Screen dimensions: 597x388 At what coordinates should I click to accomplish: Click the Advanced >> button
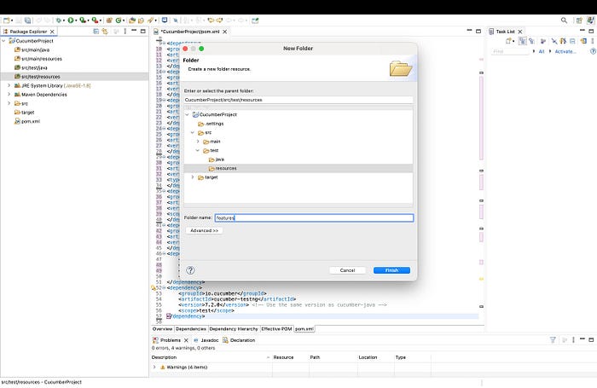pyautogui.click(x=204, y=231)
